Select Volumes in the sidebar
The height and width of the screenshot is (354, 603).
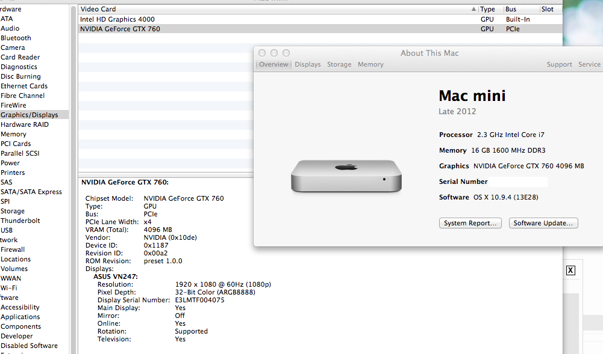pos(14,269)
